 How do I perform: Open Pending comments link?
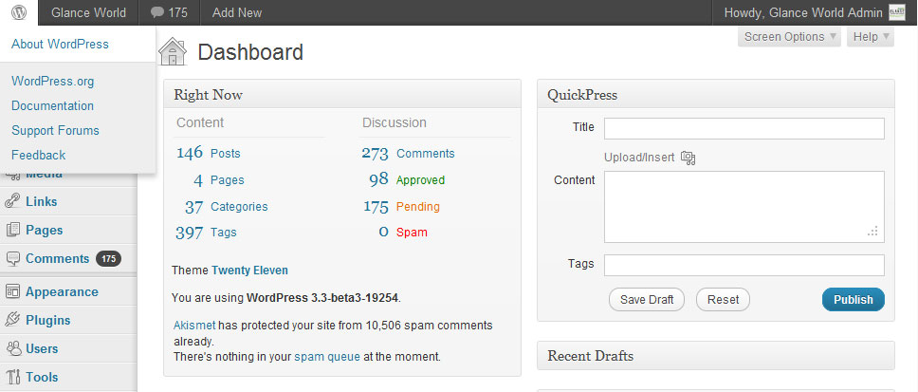pyautogui.click(x=418, y=206)
